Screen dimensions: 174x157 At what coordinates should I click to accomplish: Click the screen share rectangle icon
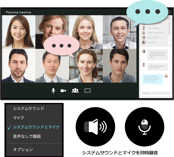[88, 91]
